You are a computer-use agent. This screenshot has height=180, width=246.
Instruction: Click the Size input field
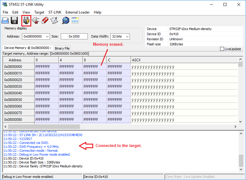click(x=74, y=36)
